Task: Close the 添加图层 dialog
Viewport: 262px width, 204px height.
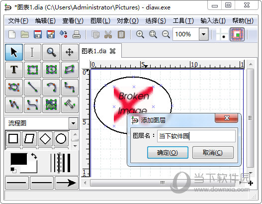Action: click(226, 118)
